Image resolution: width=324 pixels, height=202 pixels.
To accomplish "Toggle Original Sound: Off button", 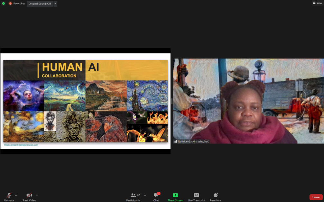I will tap(40, 4).
